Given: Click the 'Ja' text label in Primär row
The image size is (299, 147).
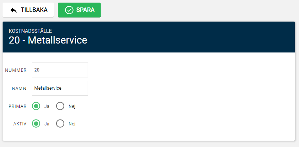Looking at the screenshot, I should tap(47, 106).
